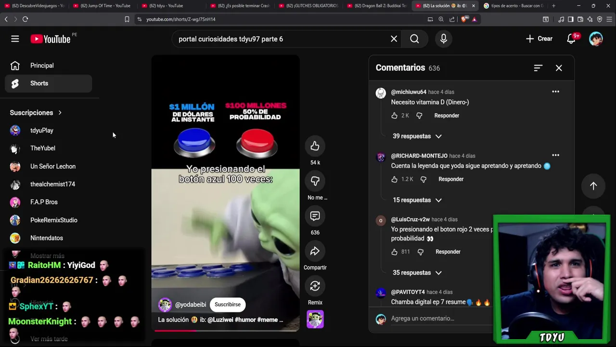
Task: Expand 15 respuestas replies
Action: coord(417,200)
